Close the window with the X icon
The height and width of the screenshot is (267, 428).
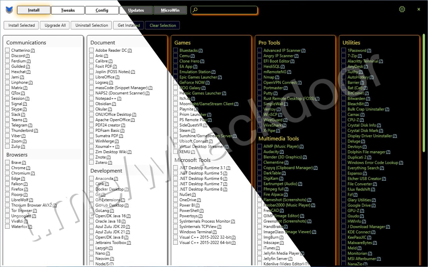(419, 9)
